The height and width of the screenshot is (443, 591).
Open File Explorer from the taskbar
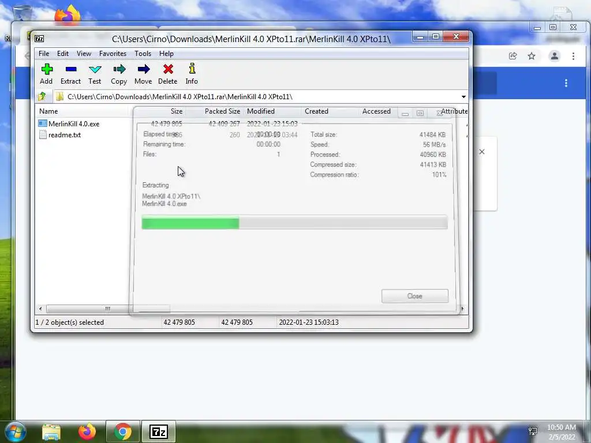51,432
